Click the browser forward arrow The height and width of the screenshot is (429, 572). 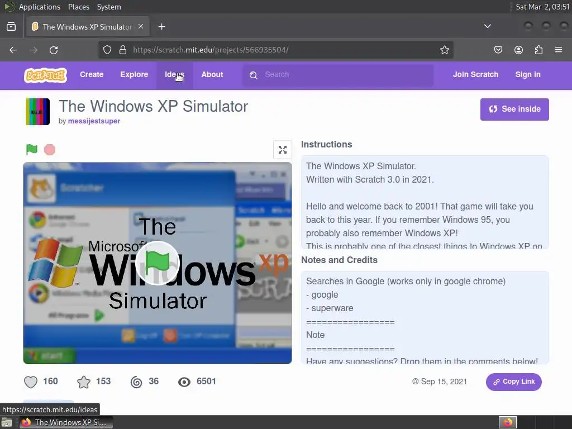34,50
